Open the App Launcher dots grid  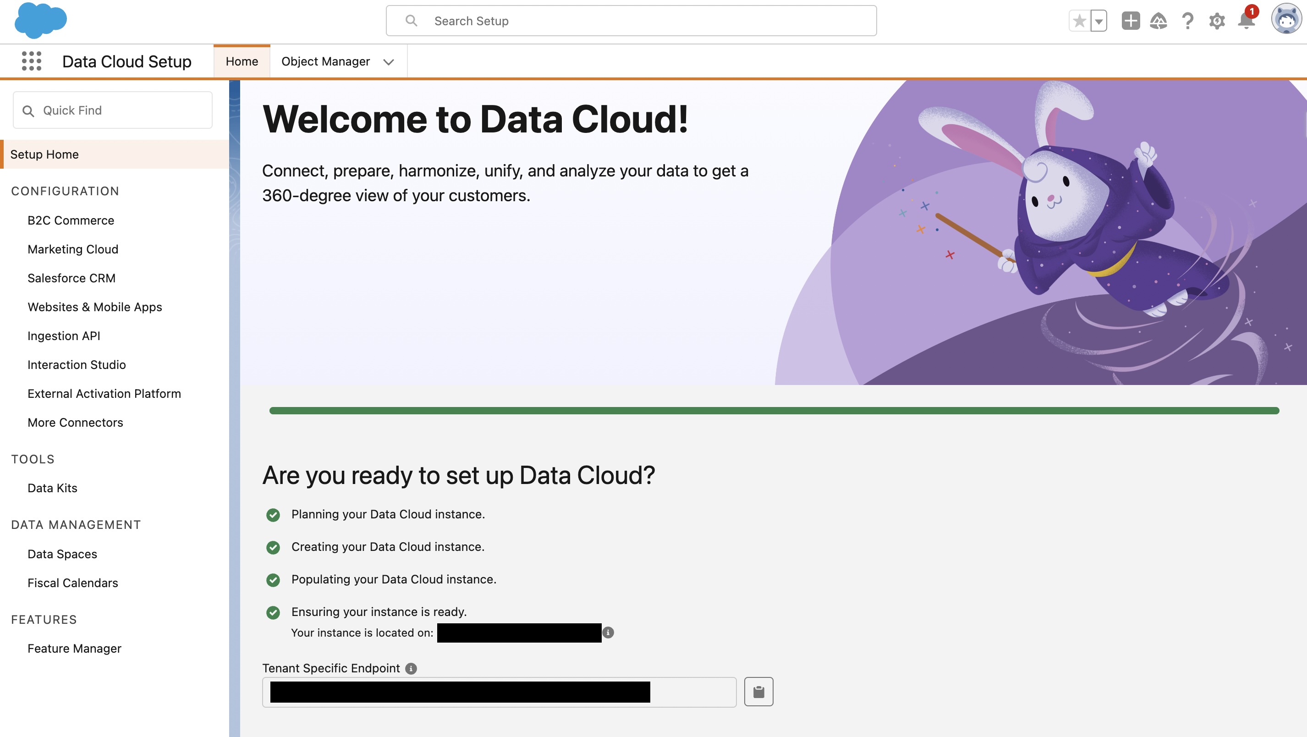point(32,61)
